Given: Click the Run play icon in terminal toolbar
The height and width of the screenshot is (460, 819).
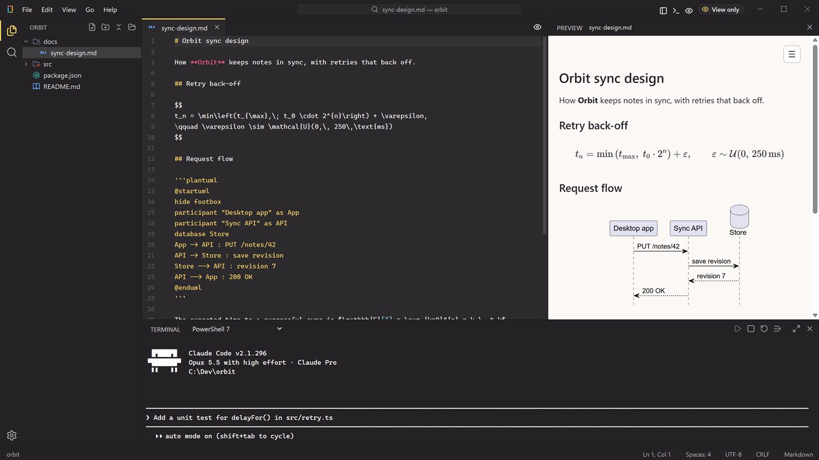Looking at the screenshot, I should tap(738, 329).
